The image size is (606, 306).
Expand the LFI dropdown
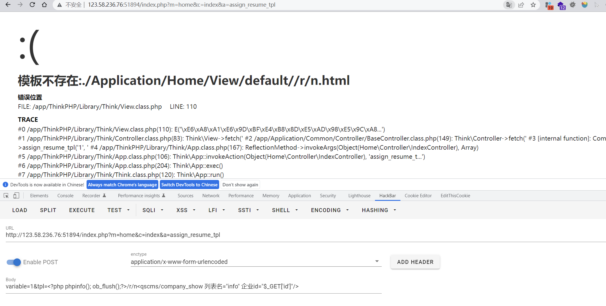[217, 210]
